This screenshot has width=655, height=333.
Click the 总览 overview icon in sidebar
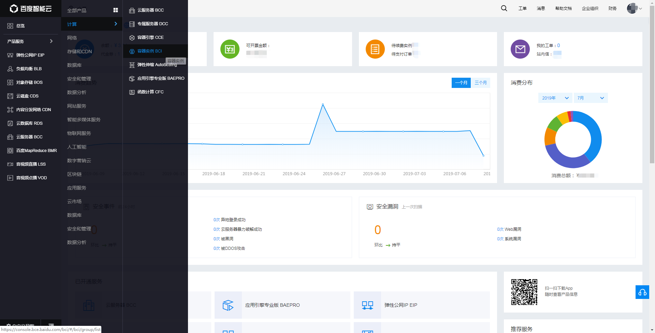(10, 26)
